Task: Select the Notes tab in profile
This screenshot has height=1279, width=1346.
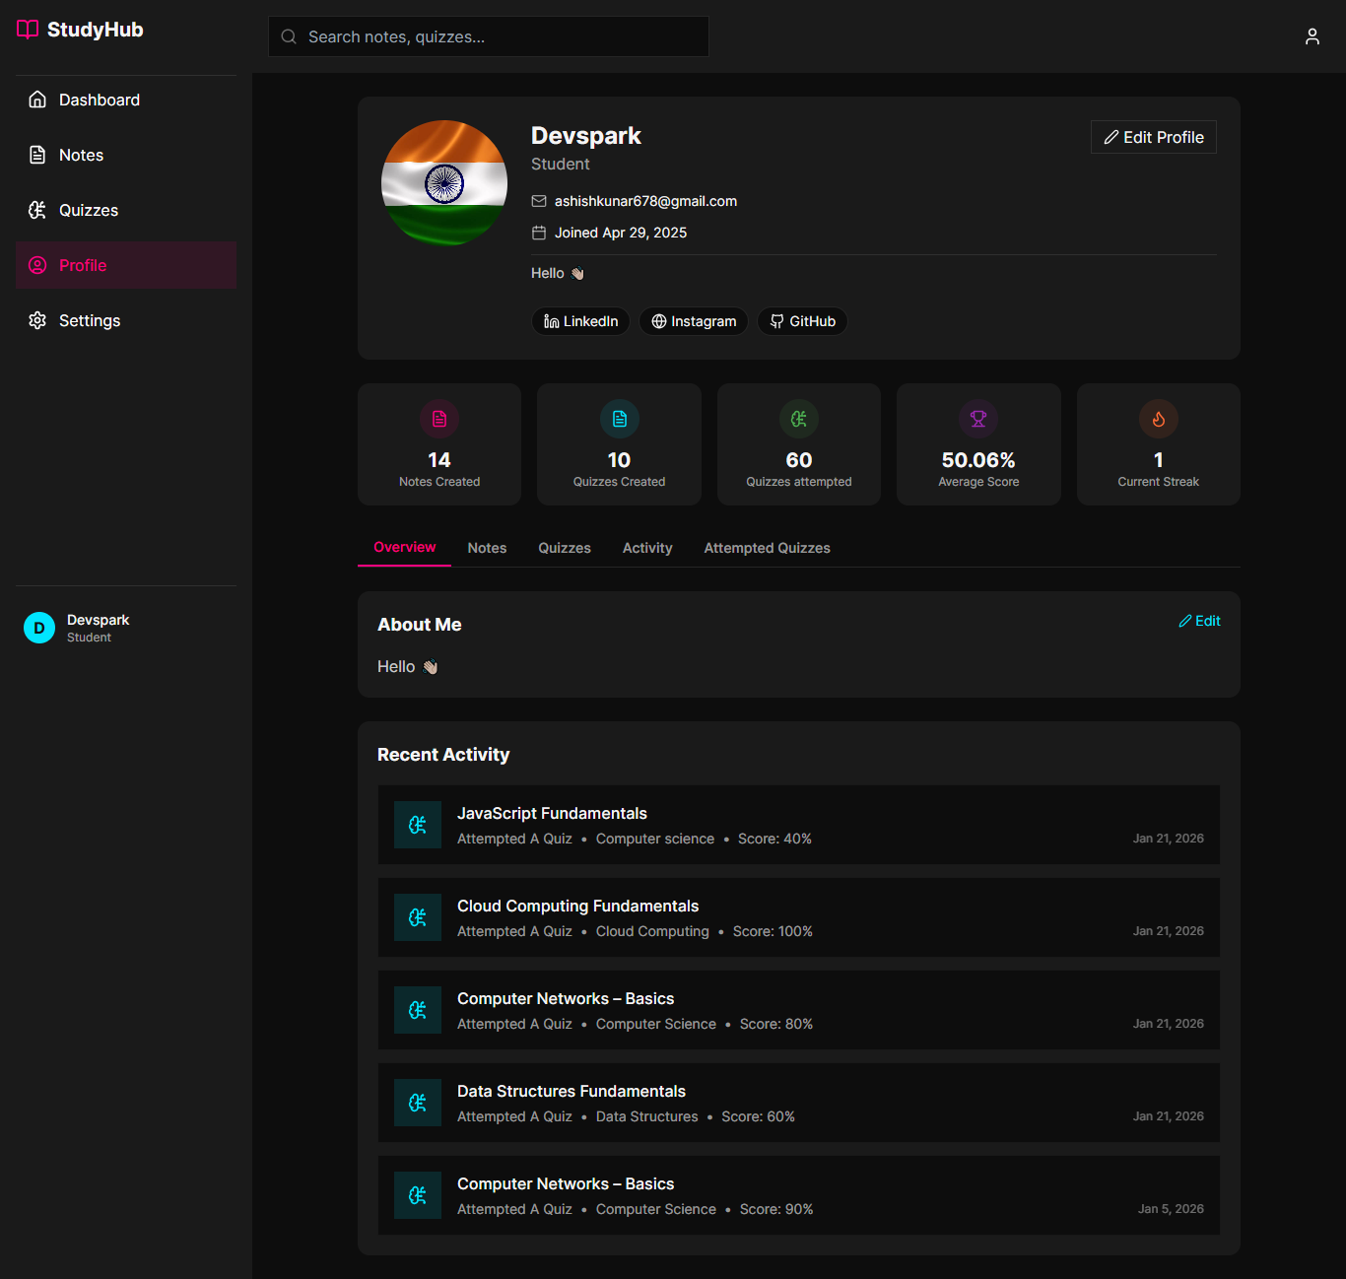Action: pos(487,548)
